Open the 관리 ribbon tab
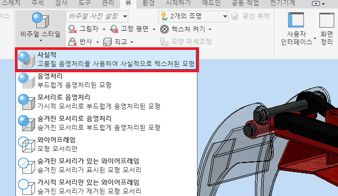The image size is (338, 196). click(108, 3)
